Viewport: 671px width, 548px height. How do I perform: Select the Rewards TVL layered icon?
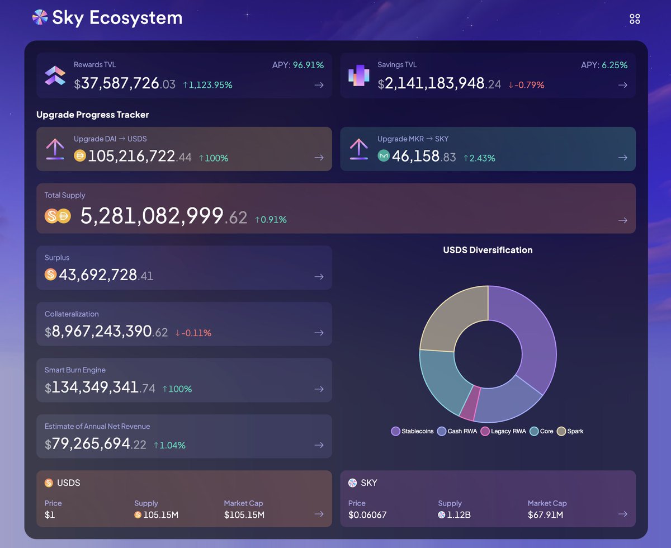pos(54,76)
